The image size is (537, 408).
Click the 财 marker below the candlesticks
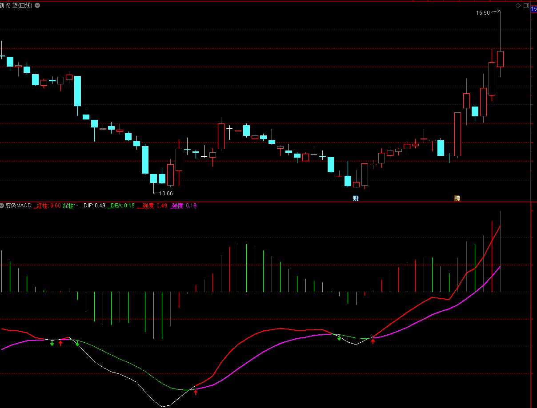(356, 198)
